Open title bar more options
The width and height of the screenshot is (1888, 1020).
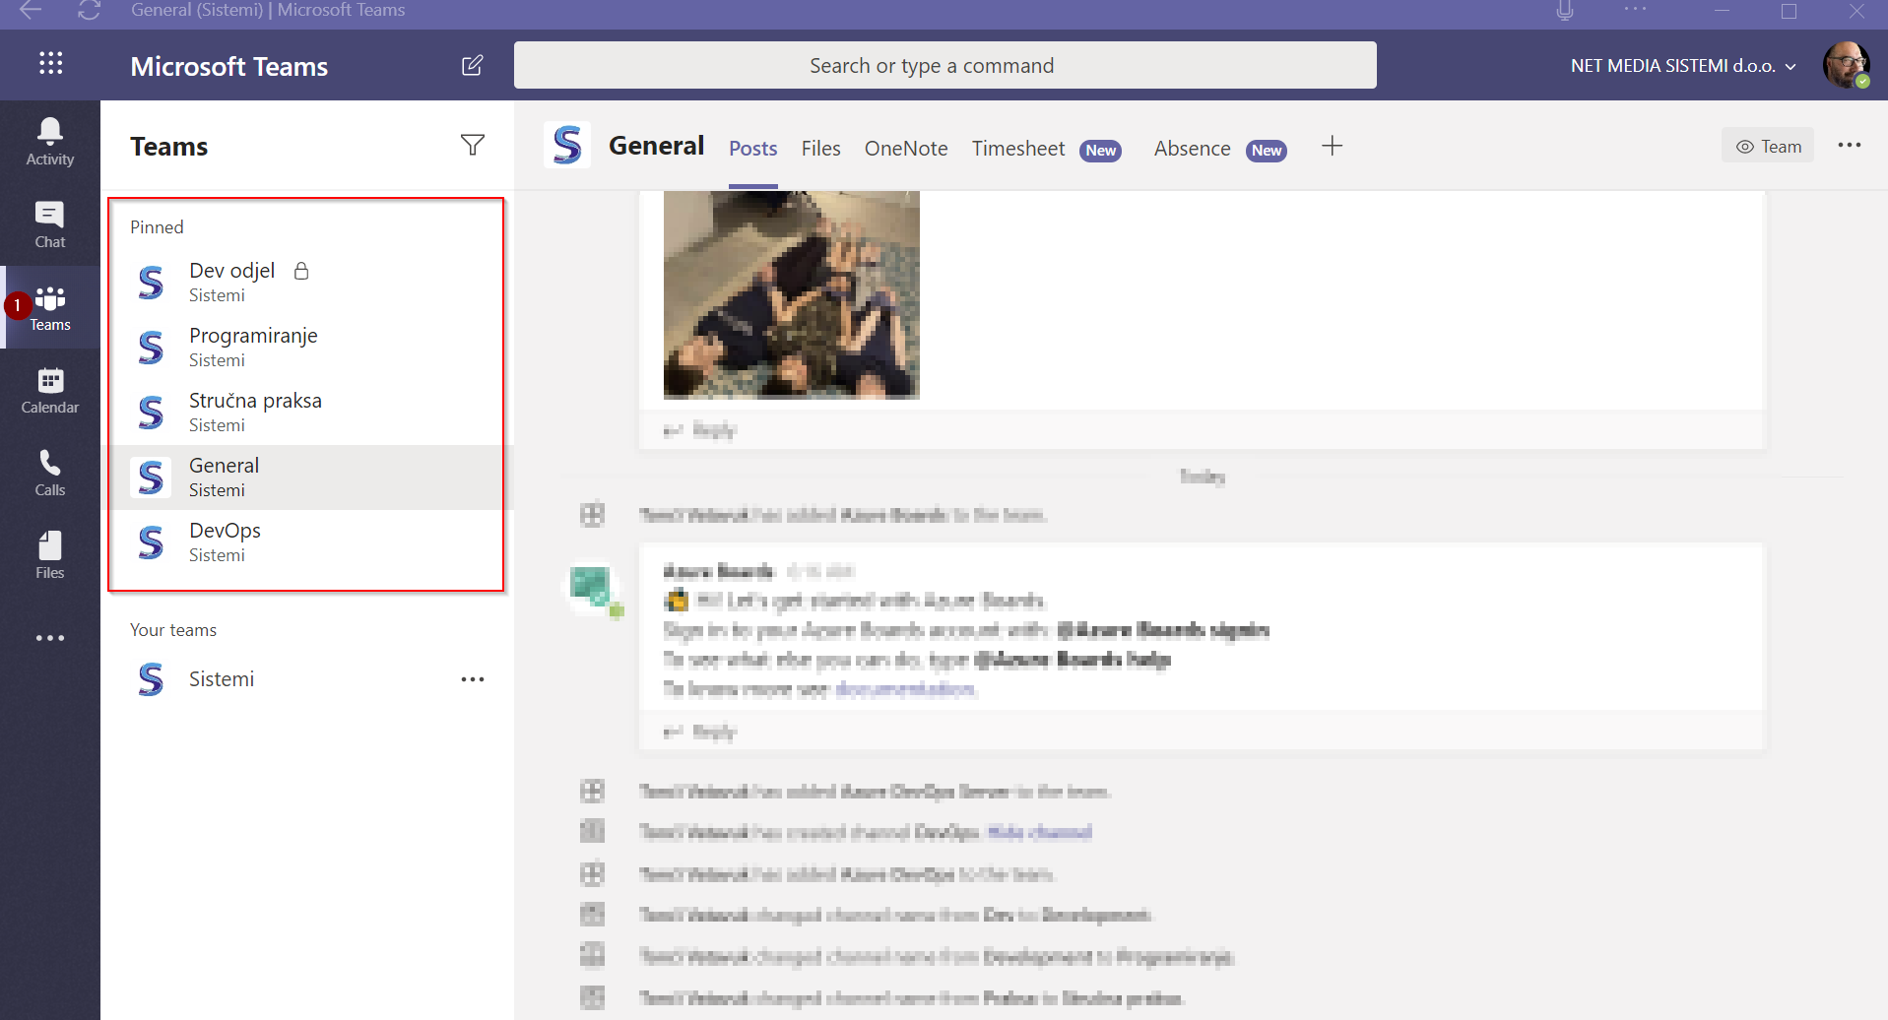coord(1636,10)
